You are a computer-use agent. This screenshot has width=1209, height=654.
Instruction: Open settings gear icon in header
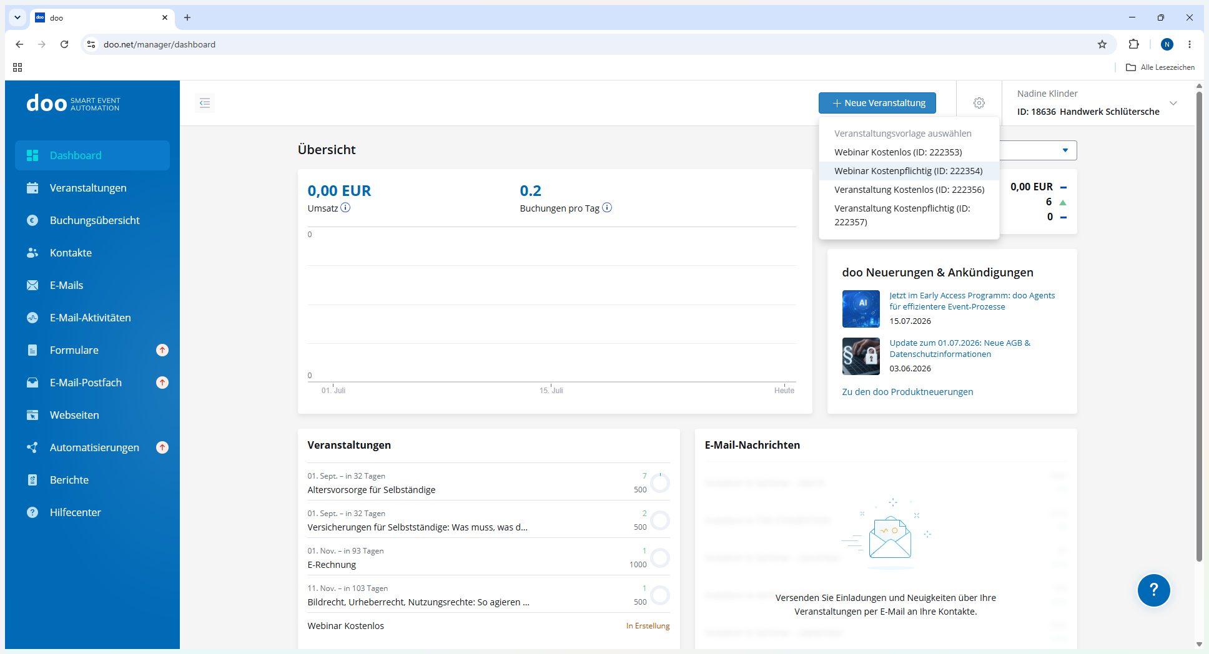click(979, 103)
